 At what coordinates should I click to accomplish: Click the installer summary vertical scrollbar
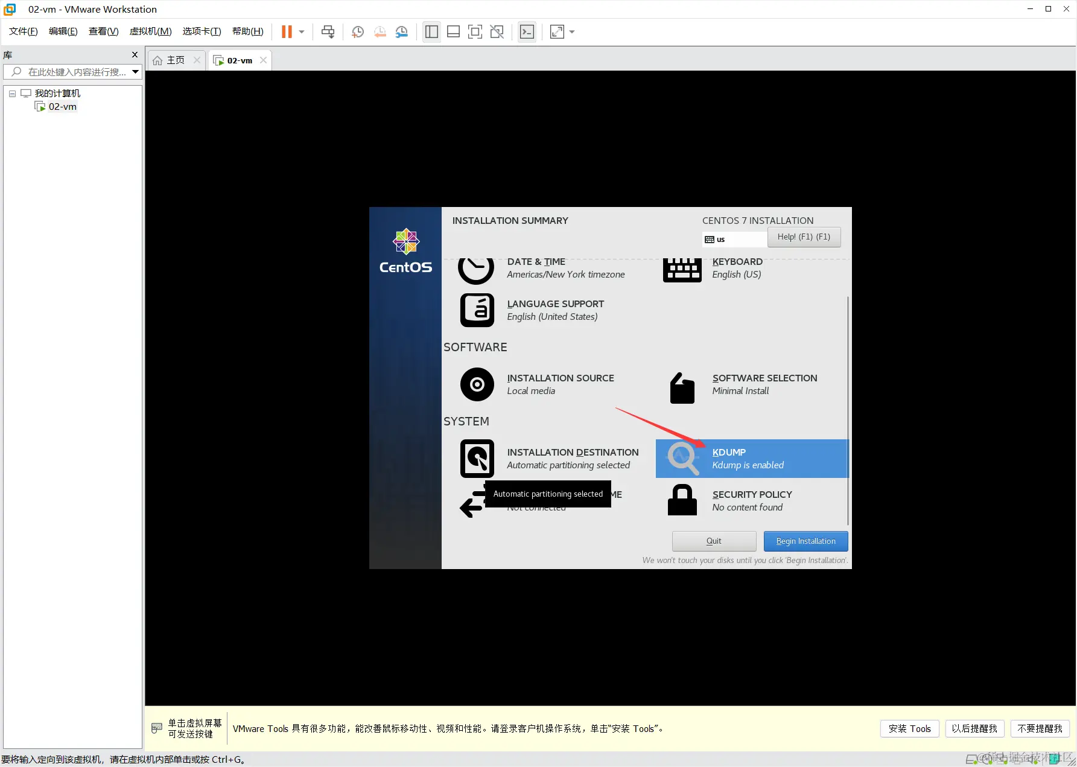click(848, 410)
